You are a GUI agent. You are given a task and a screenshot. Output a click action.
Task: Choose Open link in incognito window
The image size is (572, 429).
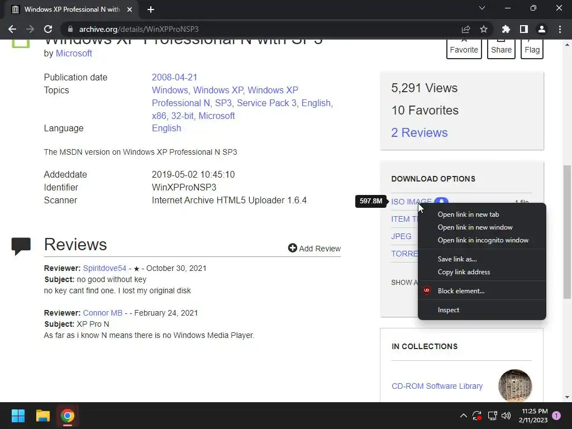pyautogui.click(x=482, y=240)
